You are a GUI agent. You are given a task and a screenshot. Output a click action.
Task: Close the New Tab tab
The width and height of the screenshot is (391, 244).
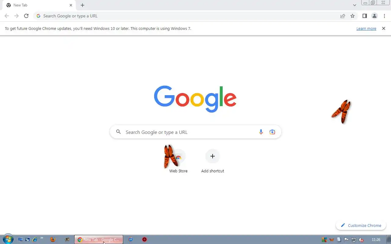[x=71, y=5]
